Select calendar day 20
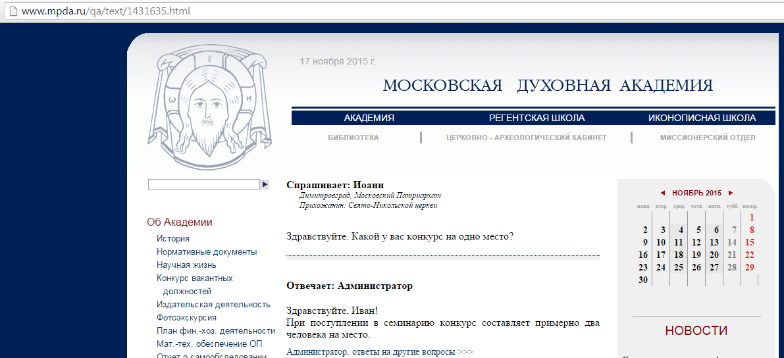 coord(714,255)
